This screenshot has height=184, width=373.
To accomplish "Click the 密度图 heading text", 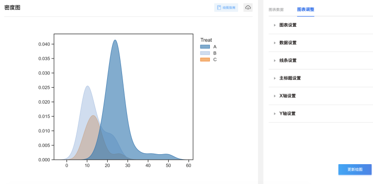I will click(x=12, y=7).
